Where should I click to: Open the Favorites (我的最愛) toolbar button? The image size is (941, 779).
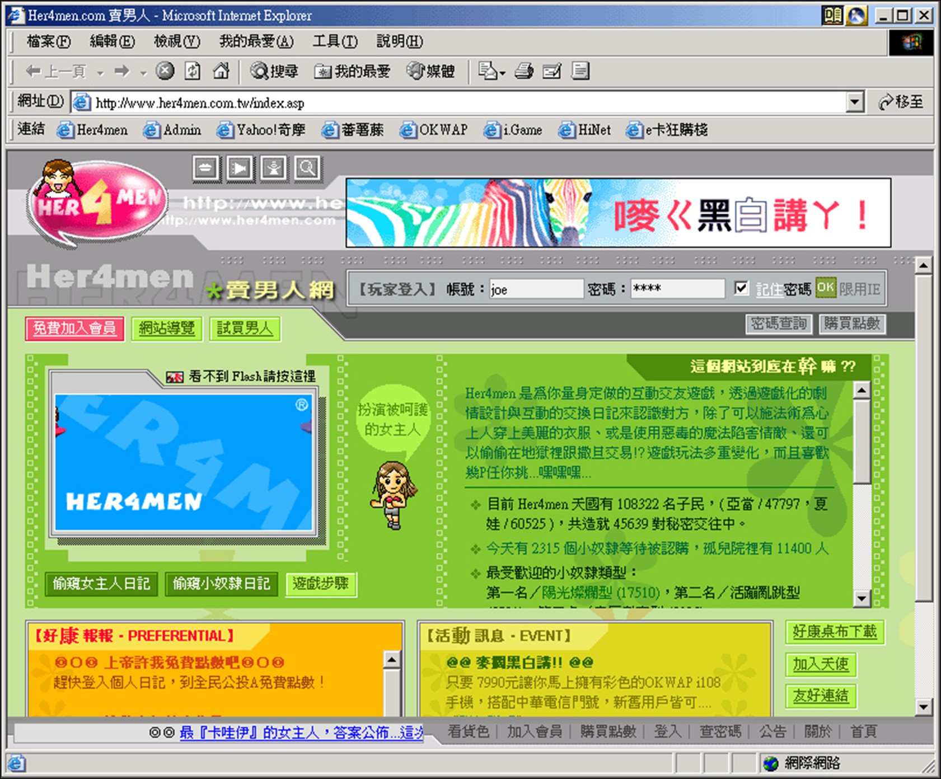pyautogui.click(x=352, y=71)
